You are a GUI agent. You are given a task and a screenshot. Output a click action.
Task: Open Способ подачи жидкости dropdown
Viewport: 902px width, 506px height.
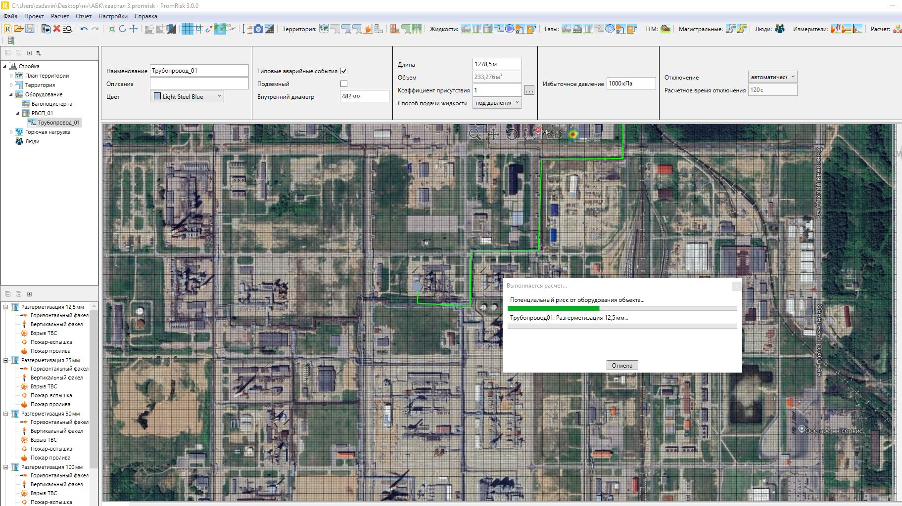click(x=497, y=103)
